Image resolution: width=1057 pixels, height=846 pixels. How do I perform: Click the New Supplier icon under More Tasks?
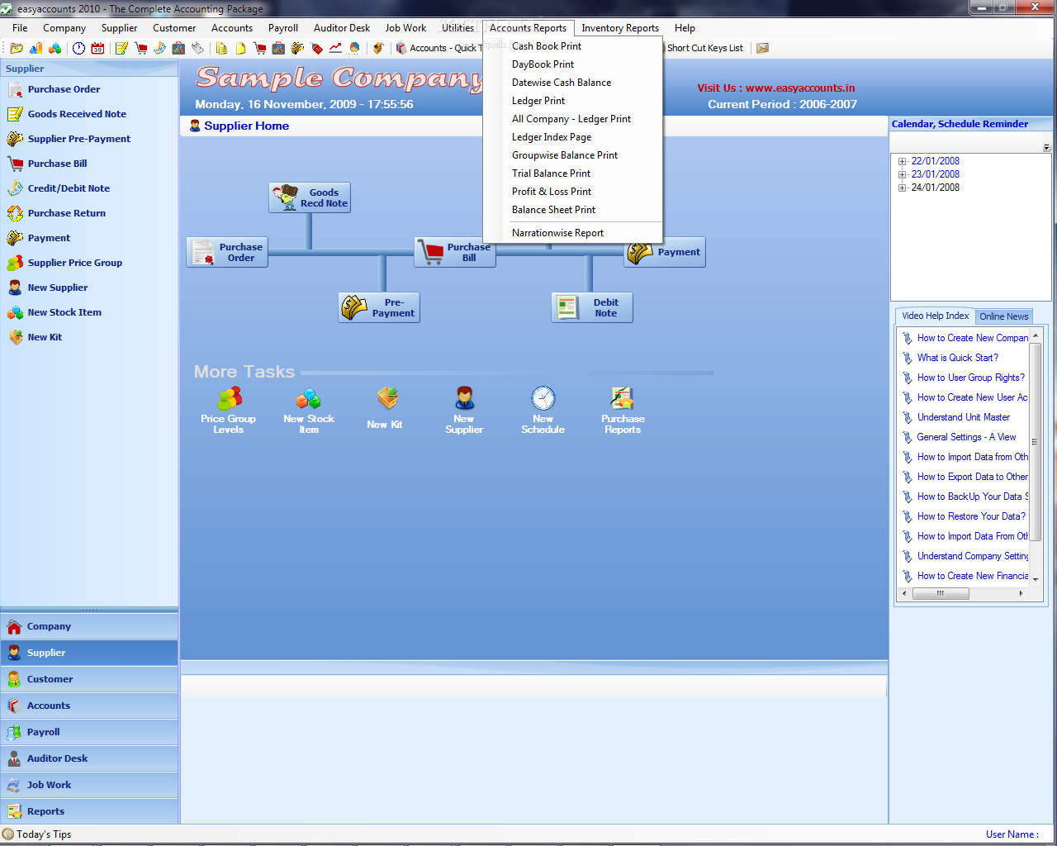pyautogui.click(x=464, y=411)
